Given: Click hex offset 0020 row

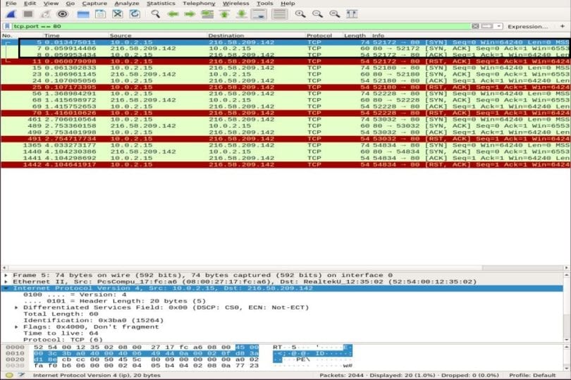Looking at the screenshot, I should click(15, 360).
